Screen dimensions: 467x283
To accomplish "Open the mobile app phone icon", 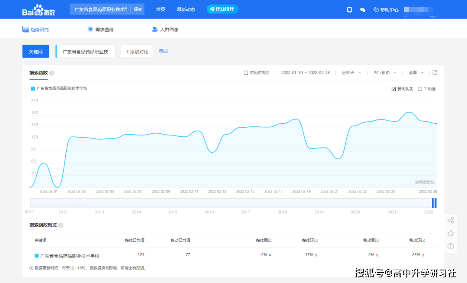I will pyautogui.click(x=349, y=10).
